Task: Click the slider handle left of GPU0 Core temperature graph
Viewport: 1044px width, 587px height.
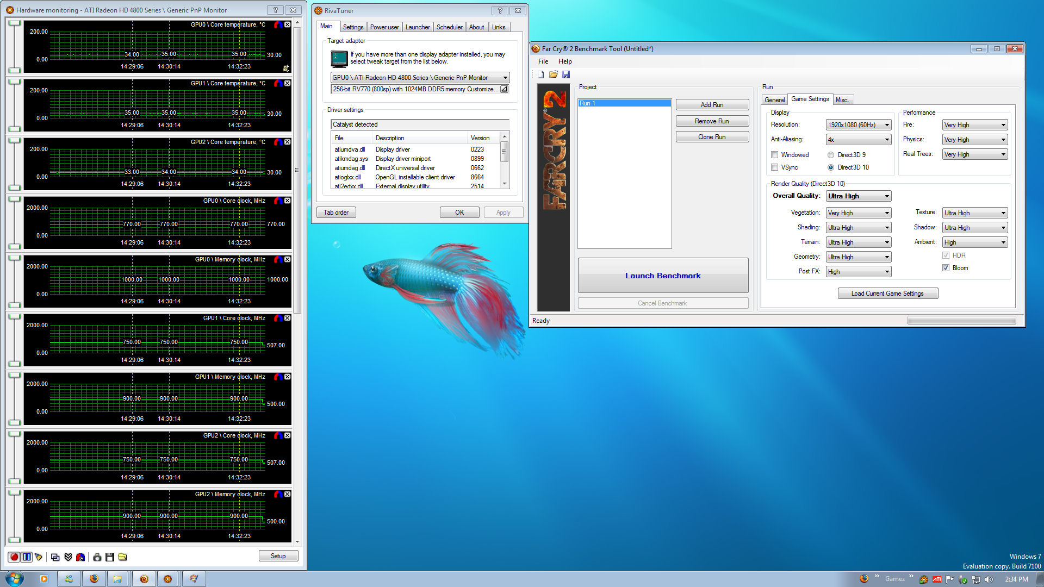Action: coord(15,23)
